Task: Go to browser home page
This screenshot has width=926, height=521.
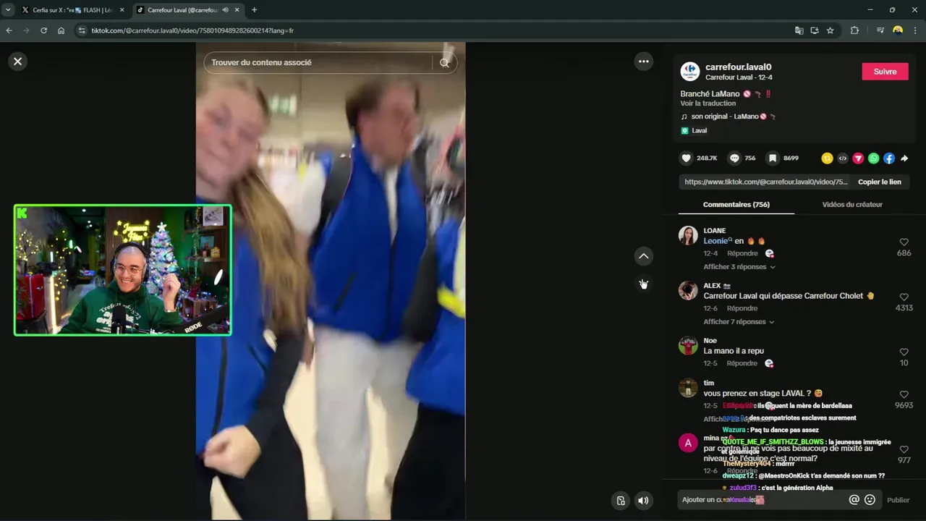Action: click(61, 30)
